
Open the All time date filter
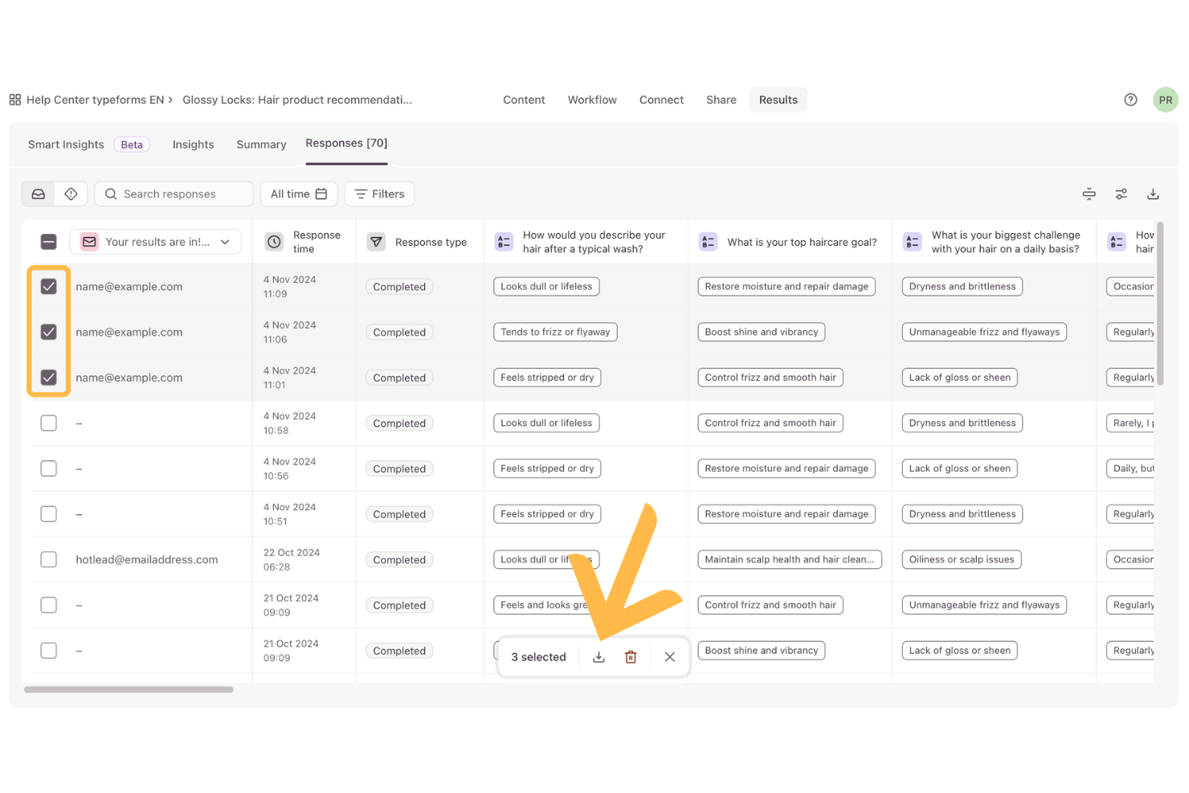[299, 194]
